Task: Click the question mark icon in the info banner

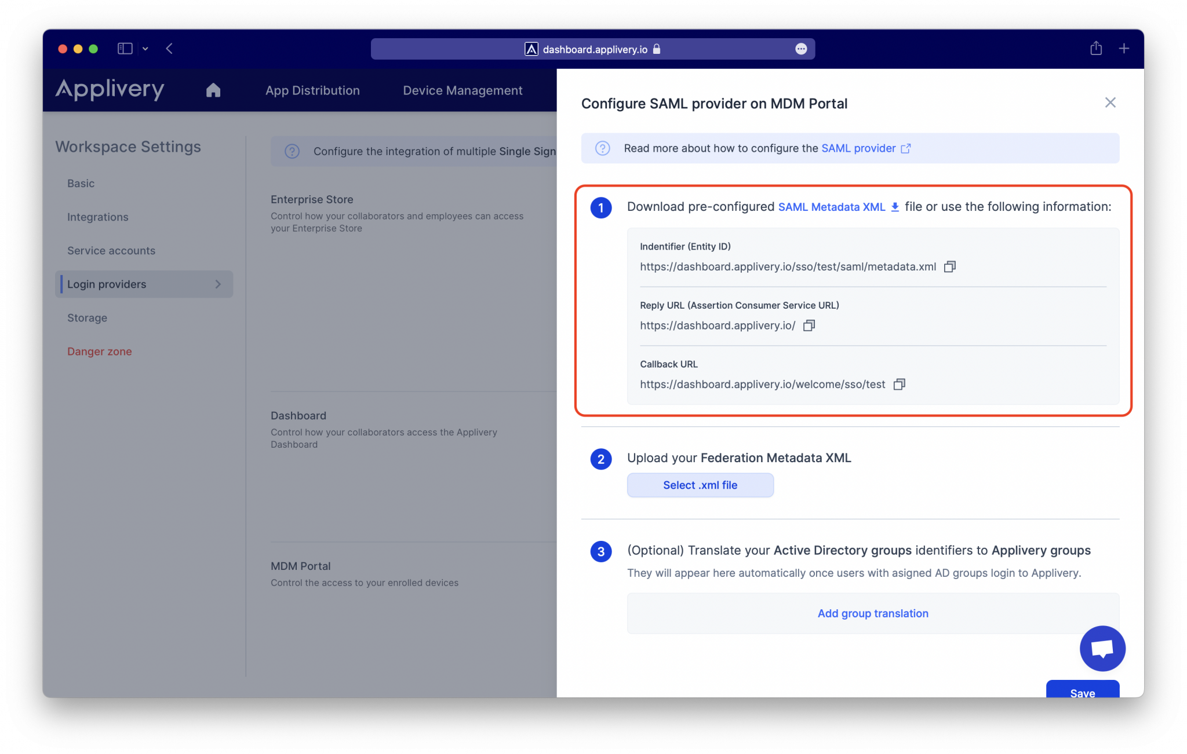Action: [602, 148]
